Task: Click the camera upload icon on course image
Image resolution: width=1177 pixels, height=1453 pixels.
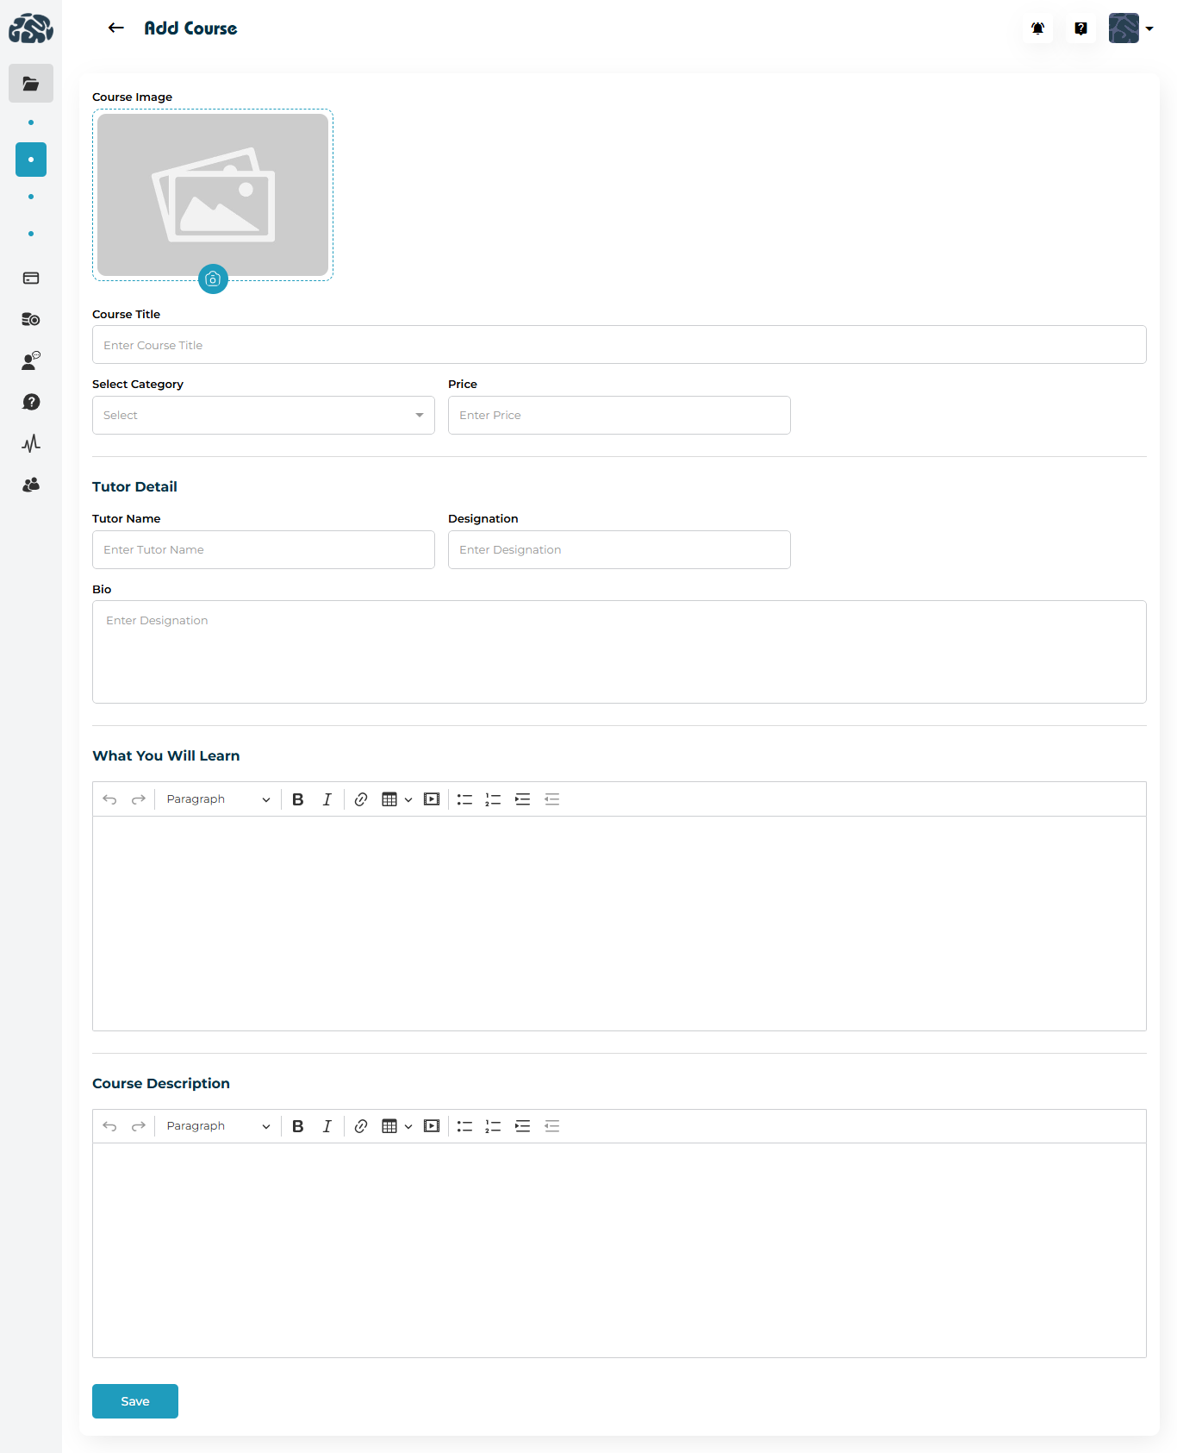Action: (x=213, y=279)
